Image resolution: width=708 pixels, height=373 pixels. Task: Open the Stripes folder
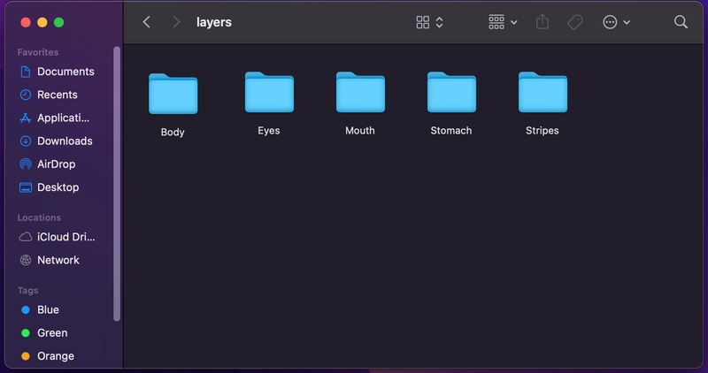[543, 93]
